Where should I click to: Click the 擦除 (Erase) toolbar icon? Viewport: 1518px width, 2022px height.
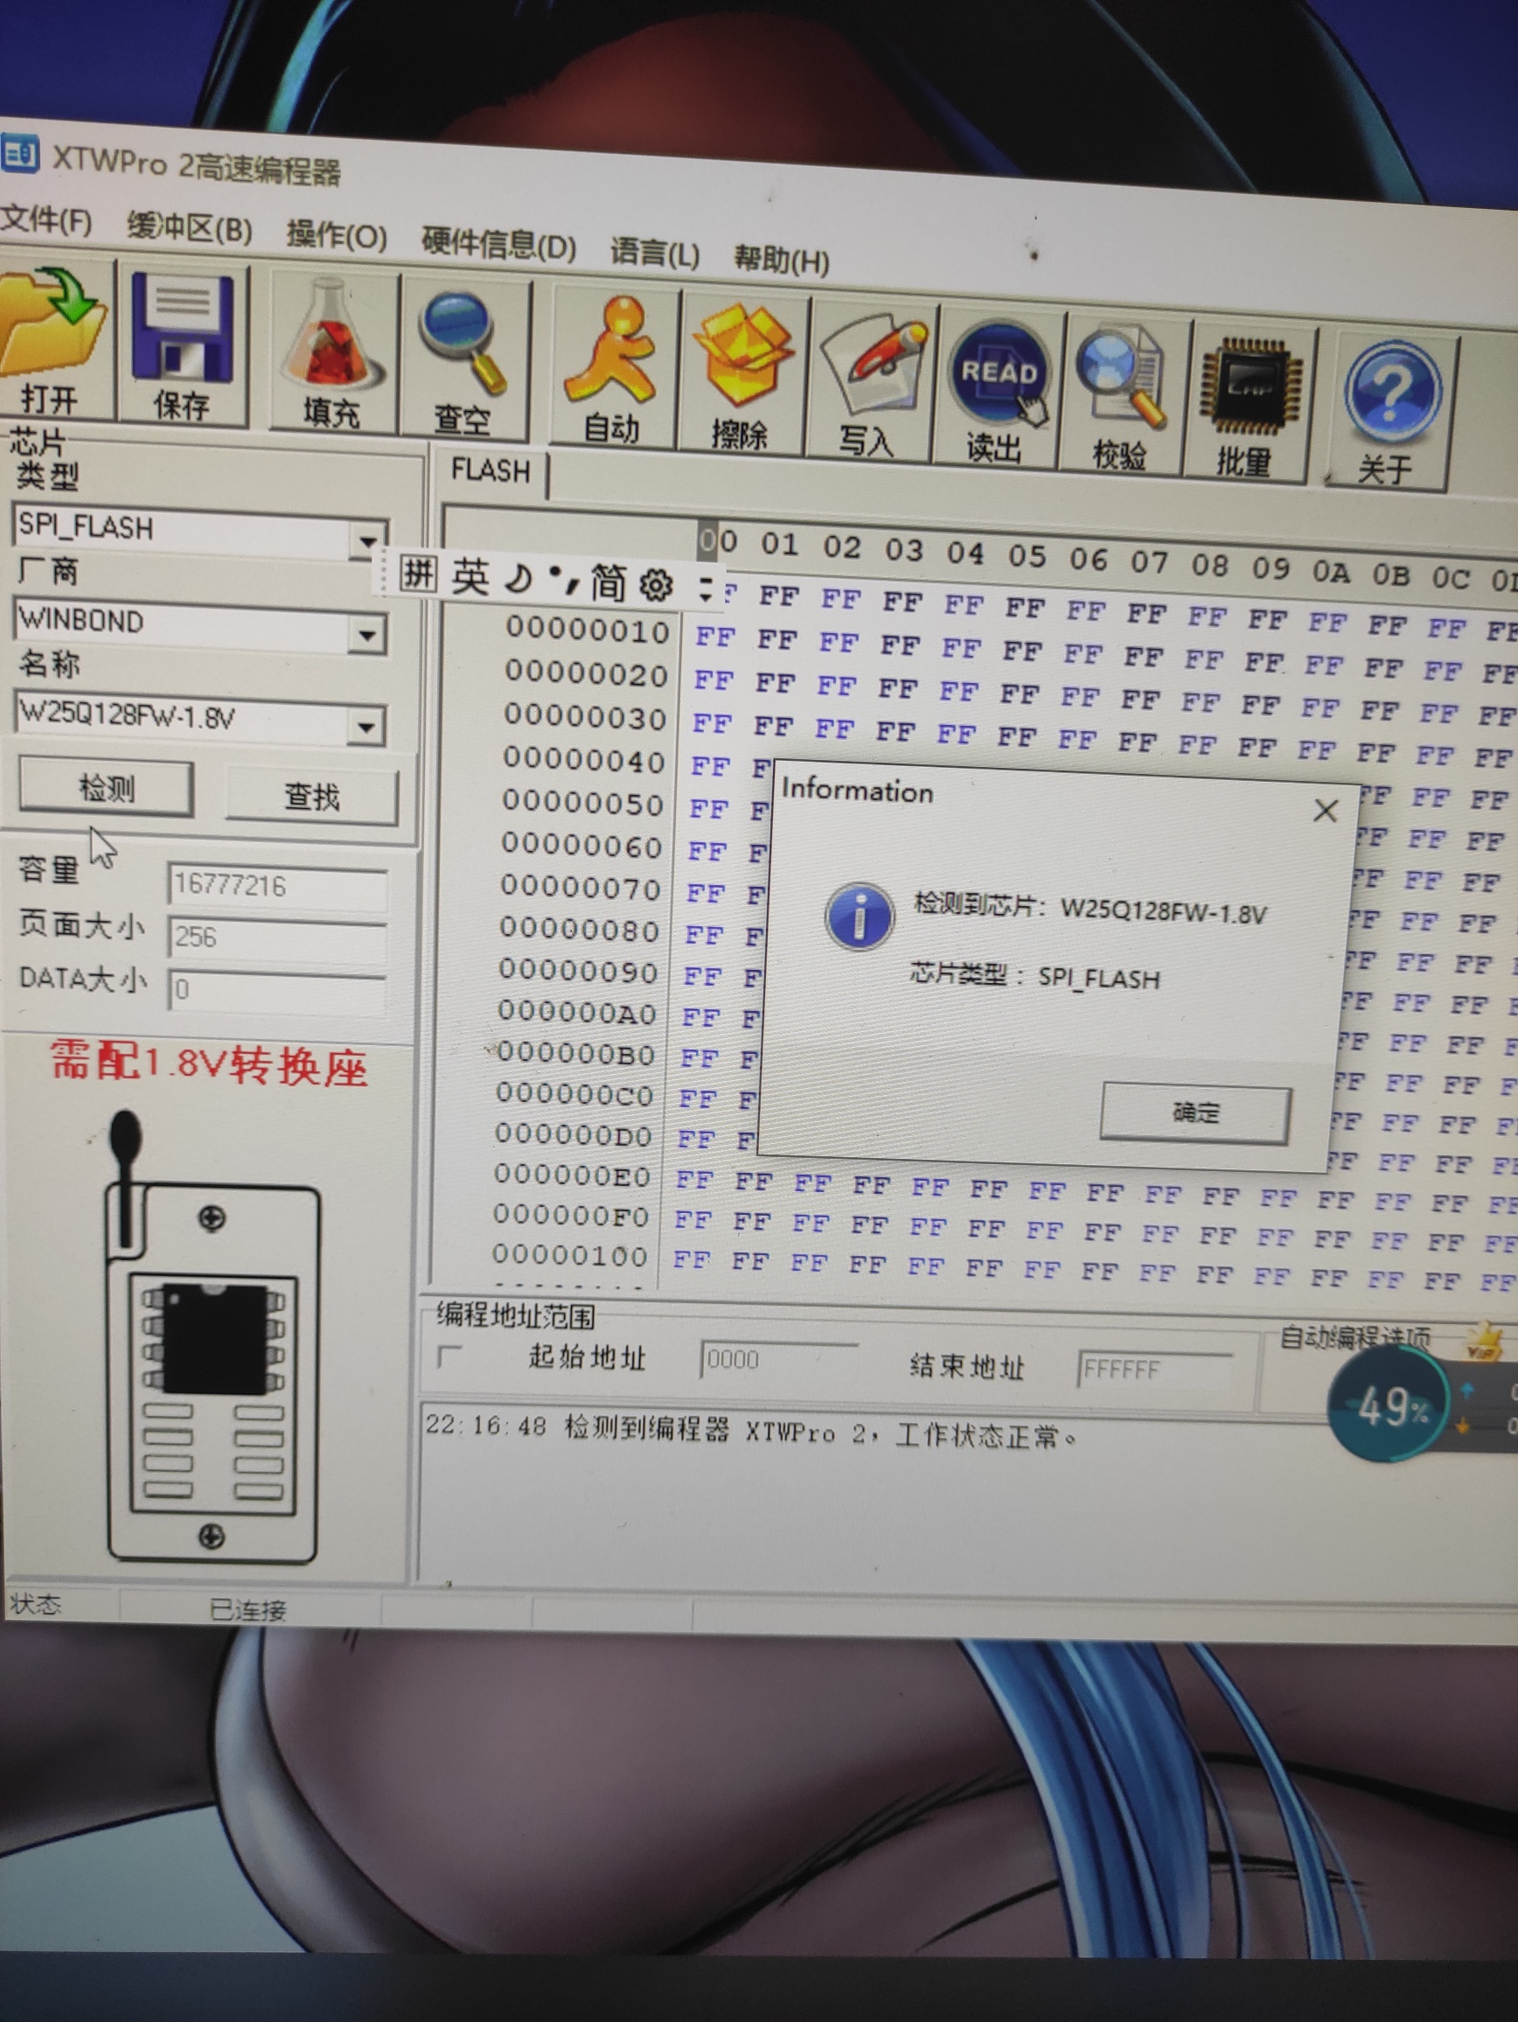point(742,375)
